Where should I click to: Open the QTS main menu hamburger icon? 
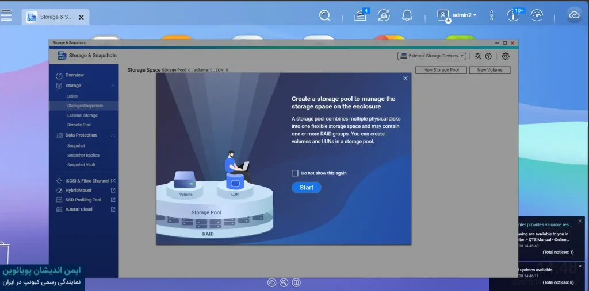pos(6,15)
